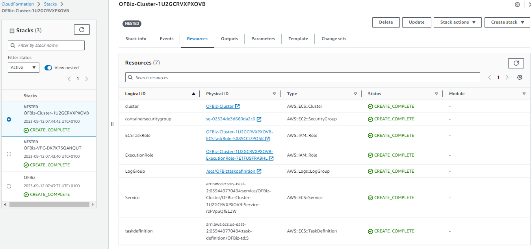Open Resources table preferences gear

click(520, 77)
